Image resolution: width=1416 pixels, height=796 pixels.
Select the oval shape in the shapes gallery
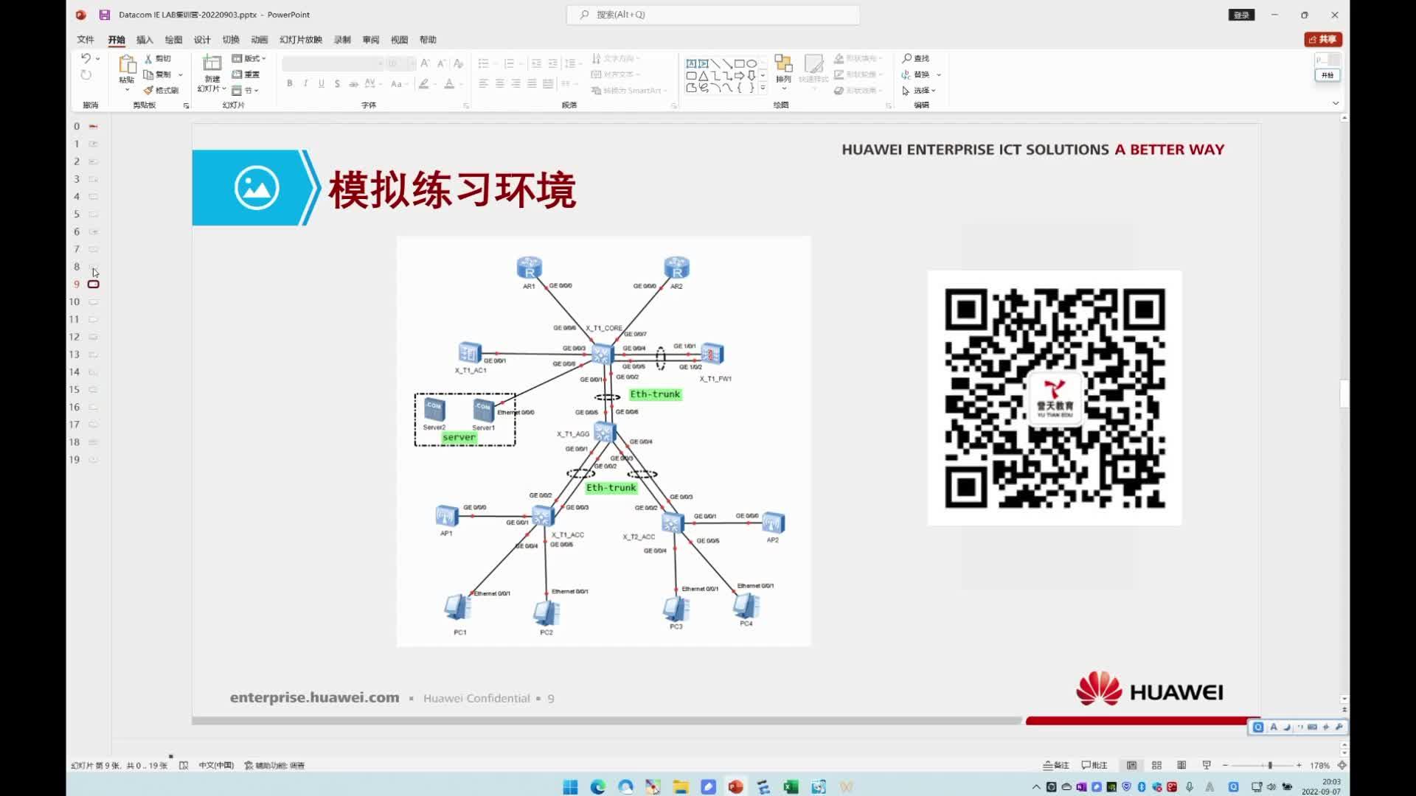click(751, 64)
